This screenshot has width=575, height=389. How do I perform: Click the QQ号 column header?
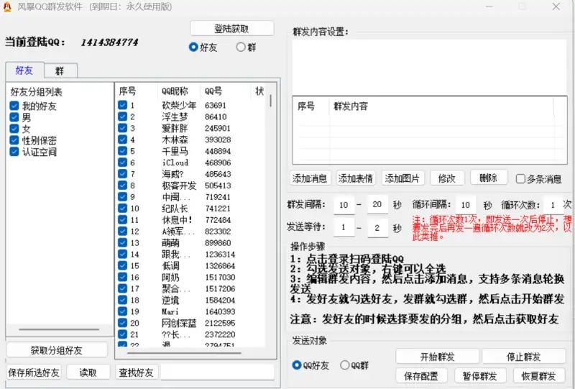point(213,91)
